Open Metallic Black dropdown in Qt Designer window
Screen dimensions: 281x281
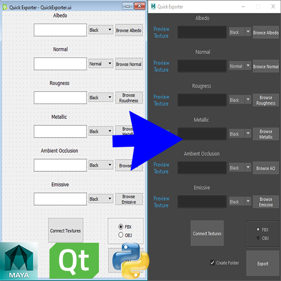pos(101,131)
